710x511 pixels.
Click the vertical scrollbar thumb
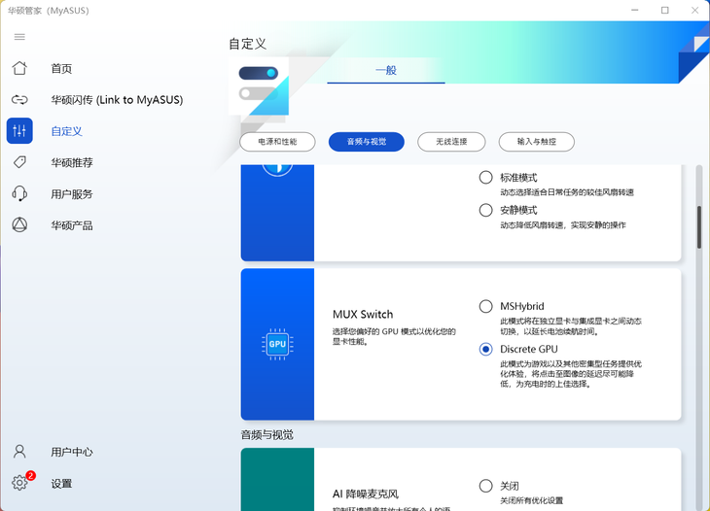point(699,227)
